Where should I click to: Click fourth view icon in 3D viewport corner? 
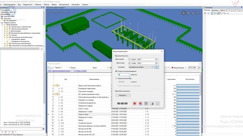pyautogui.click(x=198, y=13)
